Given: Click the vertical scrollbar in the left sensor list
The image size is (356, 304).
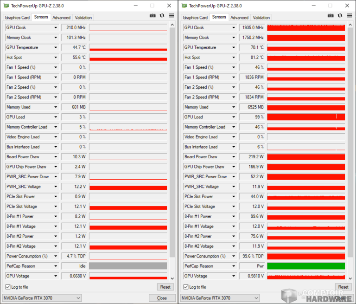Looking at the screenshot, I should click(x=172, y=139).
